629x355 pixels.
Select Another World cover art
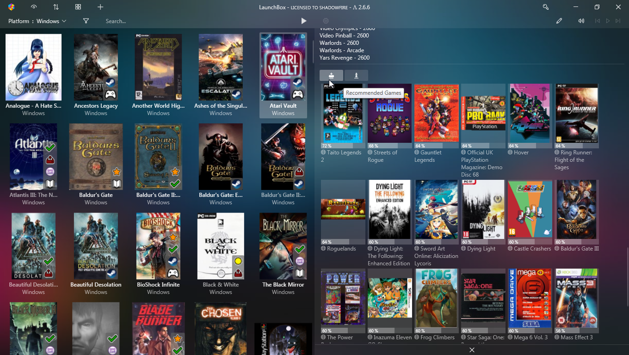click(159, 67)
